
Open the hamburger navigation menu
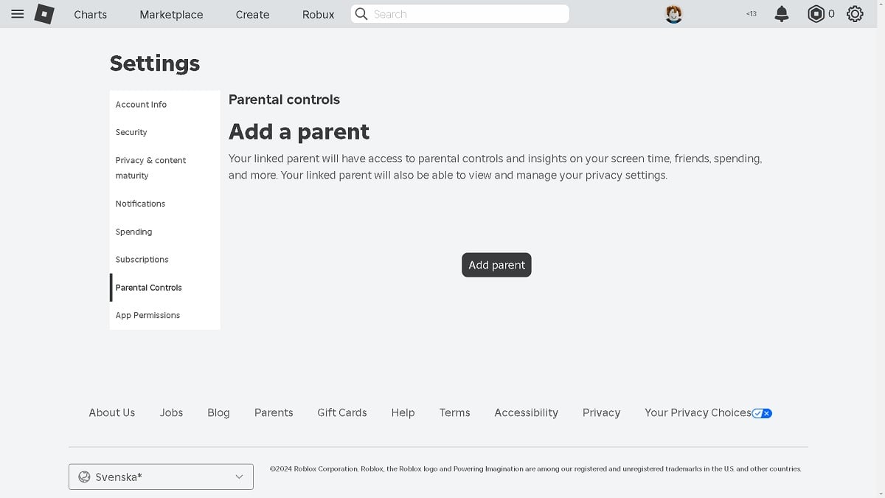pyautogui.click(x=18, y=13)
